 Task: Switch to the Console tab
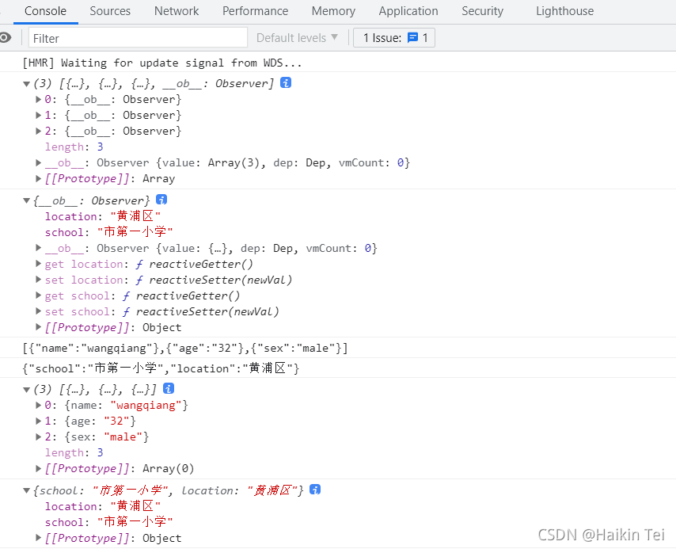(45, 11)
